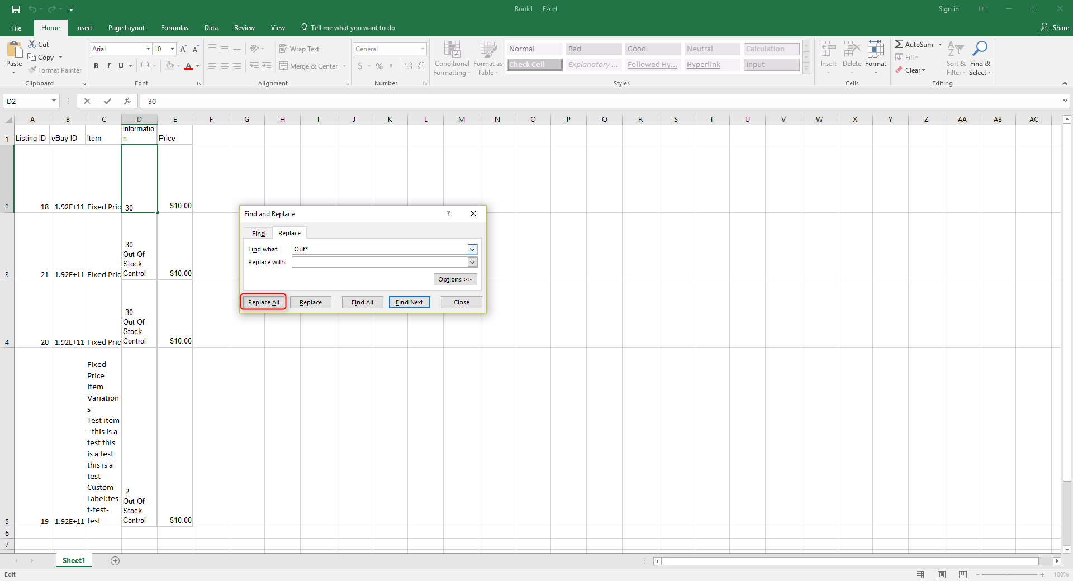The width and height of the screenshot is (1073, 581).
Task: Click the Decrease Decimal icon
Action: (x=421, y=66)
